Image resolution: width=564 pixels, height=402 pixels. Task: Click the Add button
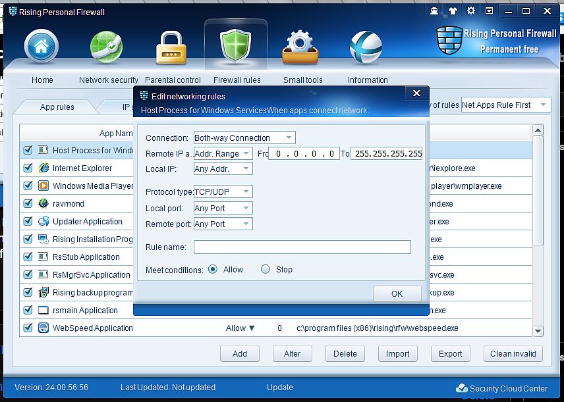pyautogui.click(x=240, y=353)
